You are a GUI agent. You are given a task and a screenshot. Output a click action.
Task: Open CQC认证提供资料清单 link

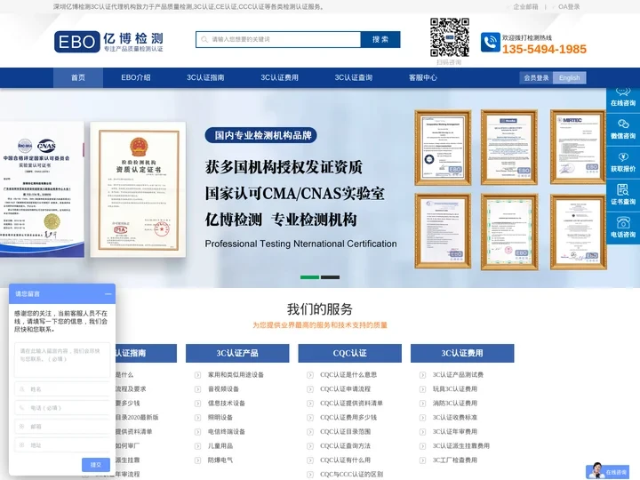coord(351,404)
